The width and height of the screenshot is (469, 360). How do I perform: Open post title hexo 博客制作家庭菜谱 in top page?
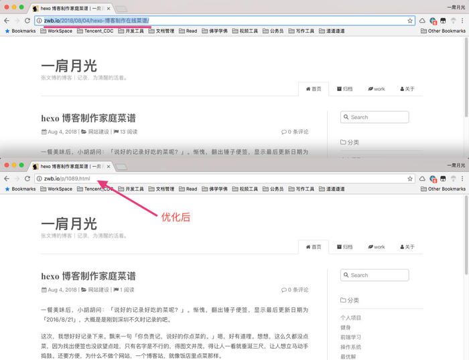[88, 118]
